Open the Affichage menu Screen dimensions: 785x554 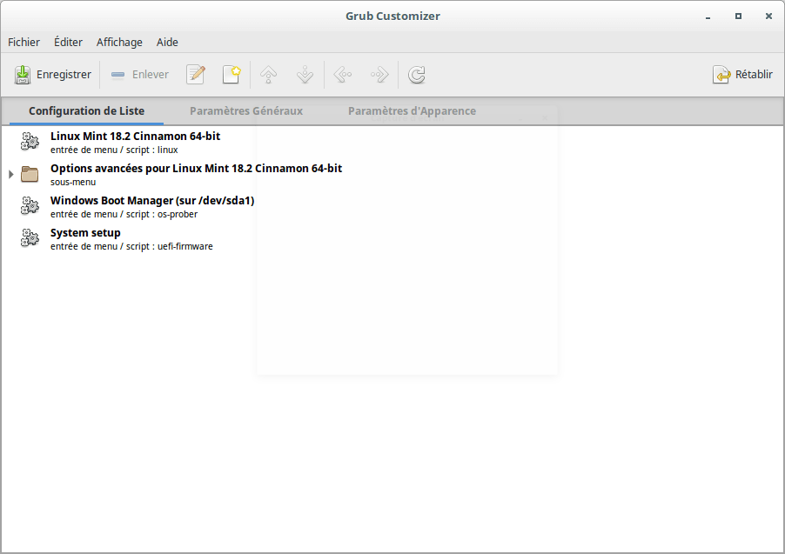(119, 42)
